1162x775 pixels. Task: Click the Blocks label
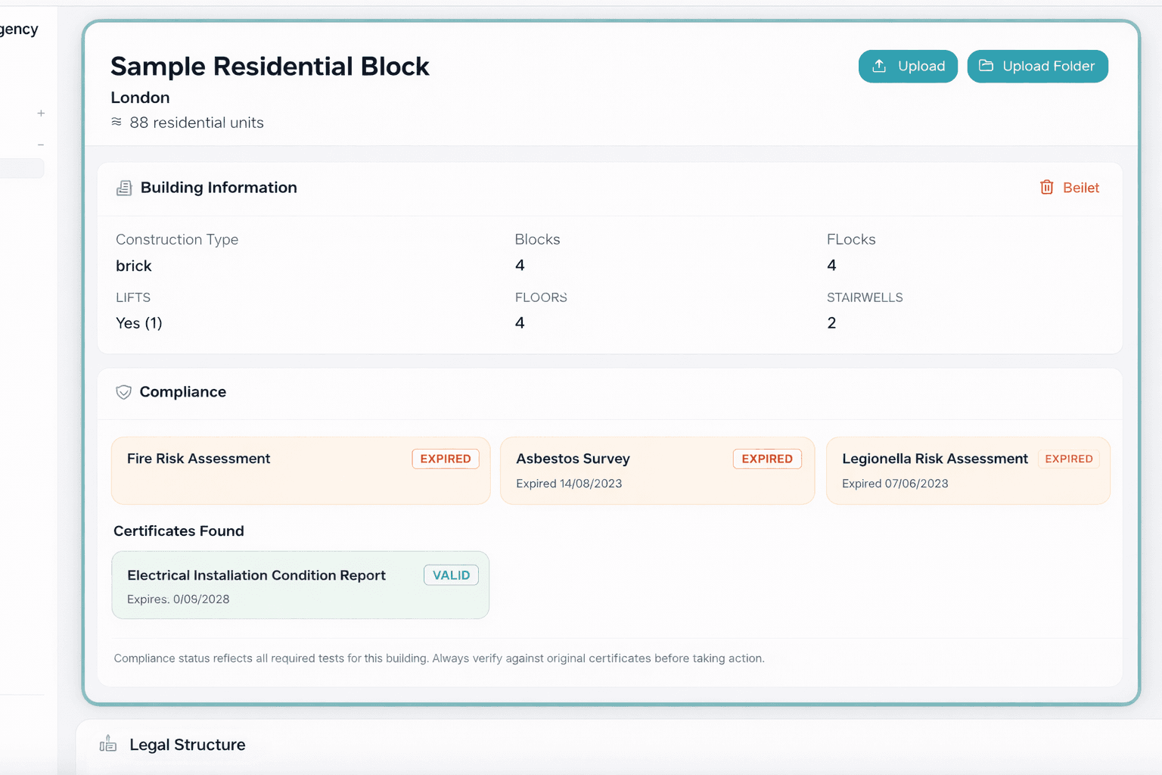point(538,239)
